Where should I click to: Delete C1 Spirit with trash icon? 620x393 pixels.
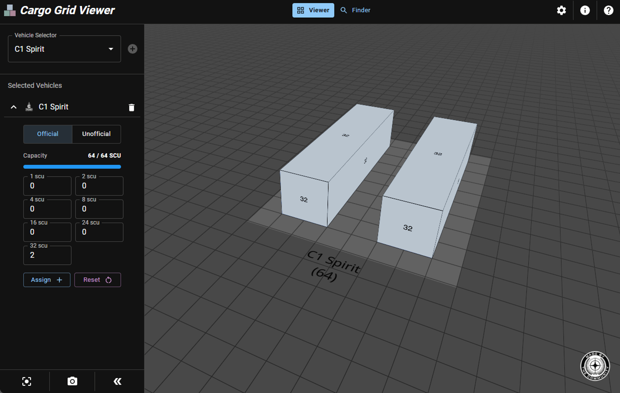tap(132, 108)
